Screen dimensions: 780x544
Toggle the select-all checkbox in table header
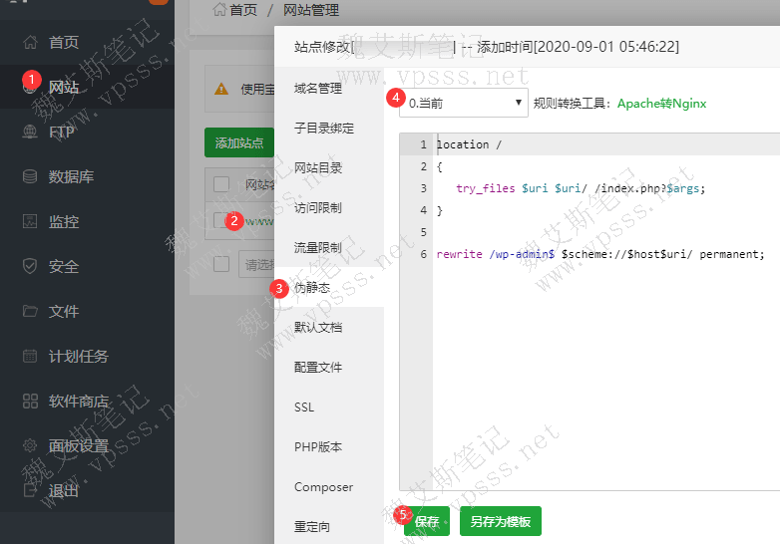click(221, 183)
